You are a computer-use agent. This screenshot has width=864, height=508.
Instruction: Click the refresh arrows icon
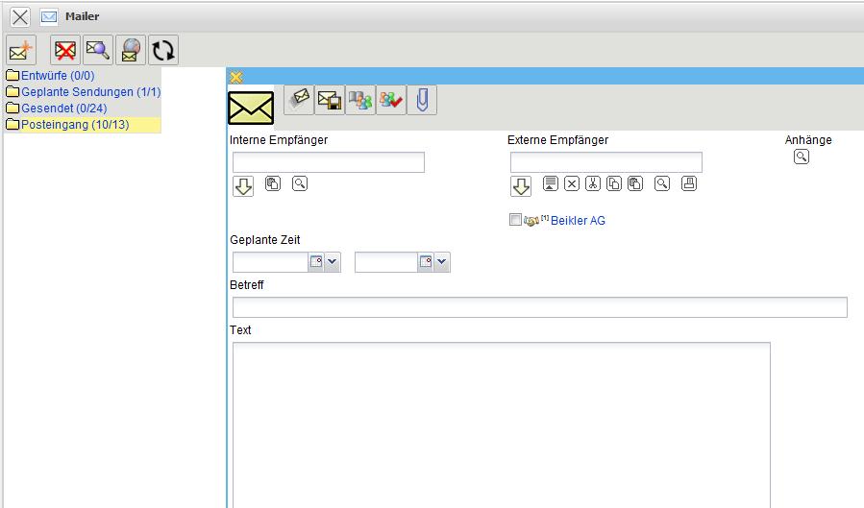(163, 51)
